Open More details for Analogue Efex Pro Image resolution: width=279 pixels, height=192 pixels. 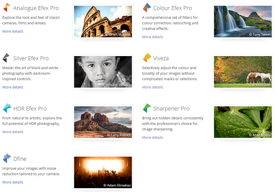[x=13, y=32]
